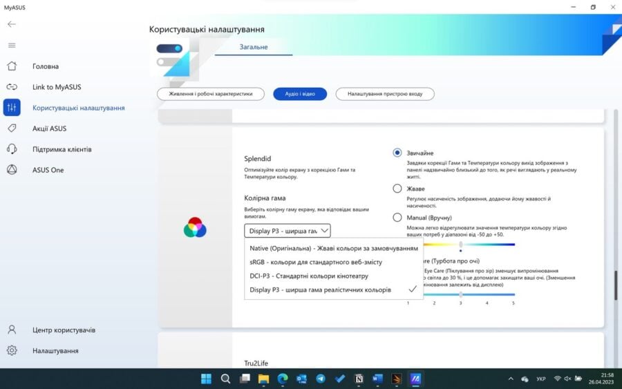622x389 pixels.
Task: Click the user center person icon
Action: [12, 330]
